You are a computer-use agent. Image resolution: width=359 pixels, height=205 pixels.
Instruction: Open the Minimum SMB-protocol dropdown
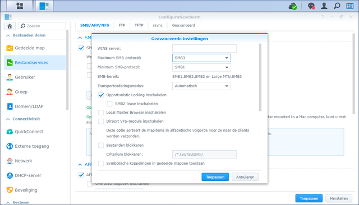201,67
